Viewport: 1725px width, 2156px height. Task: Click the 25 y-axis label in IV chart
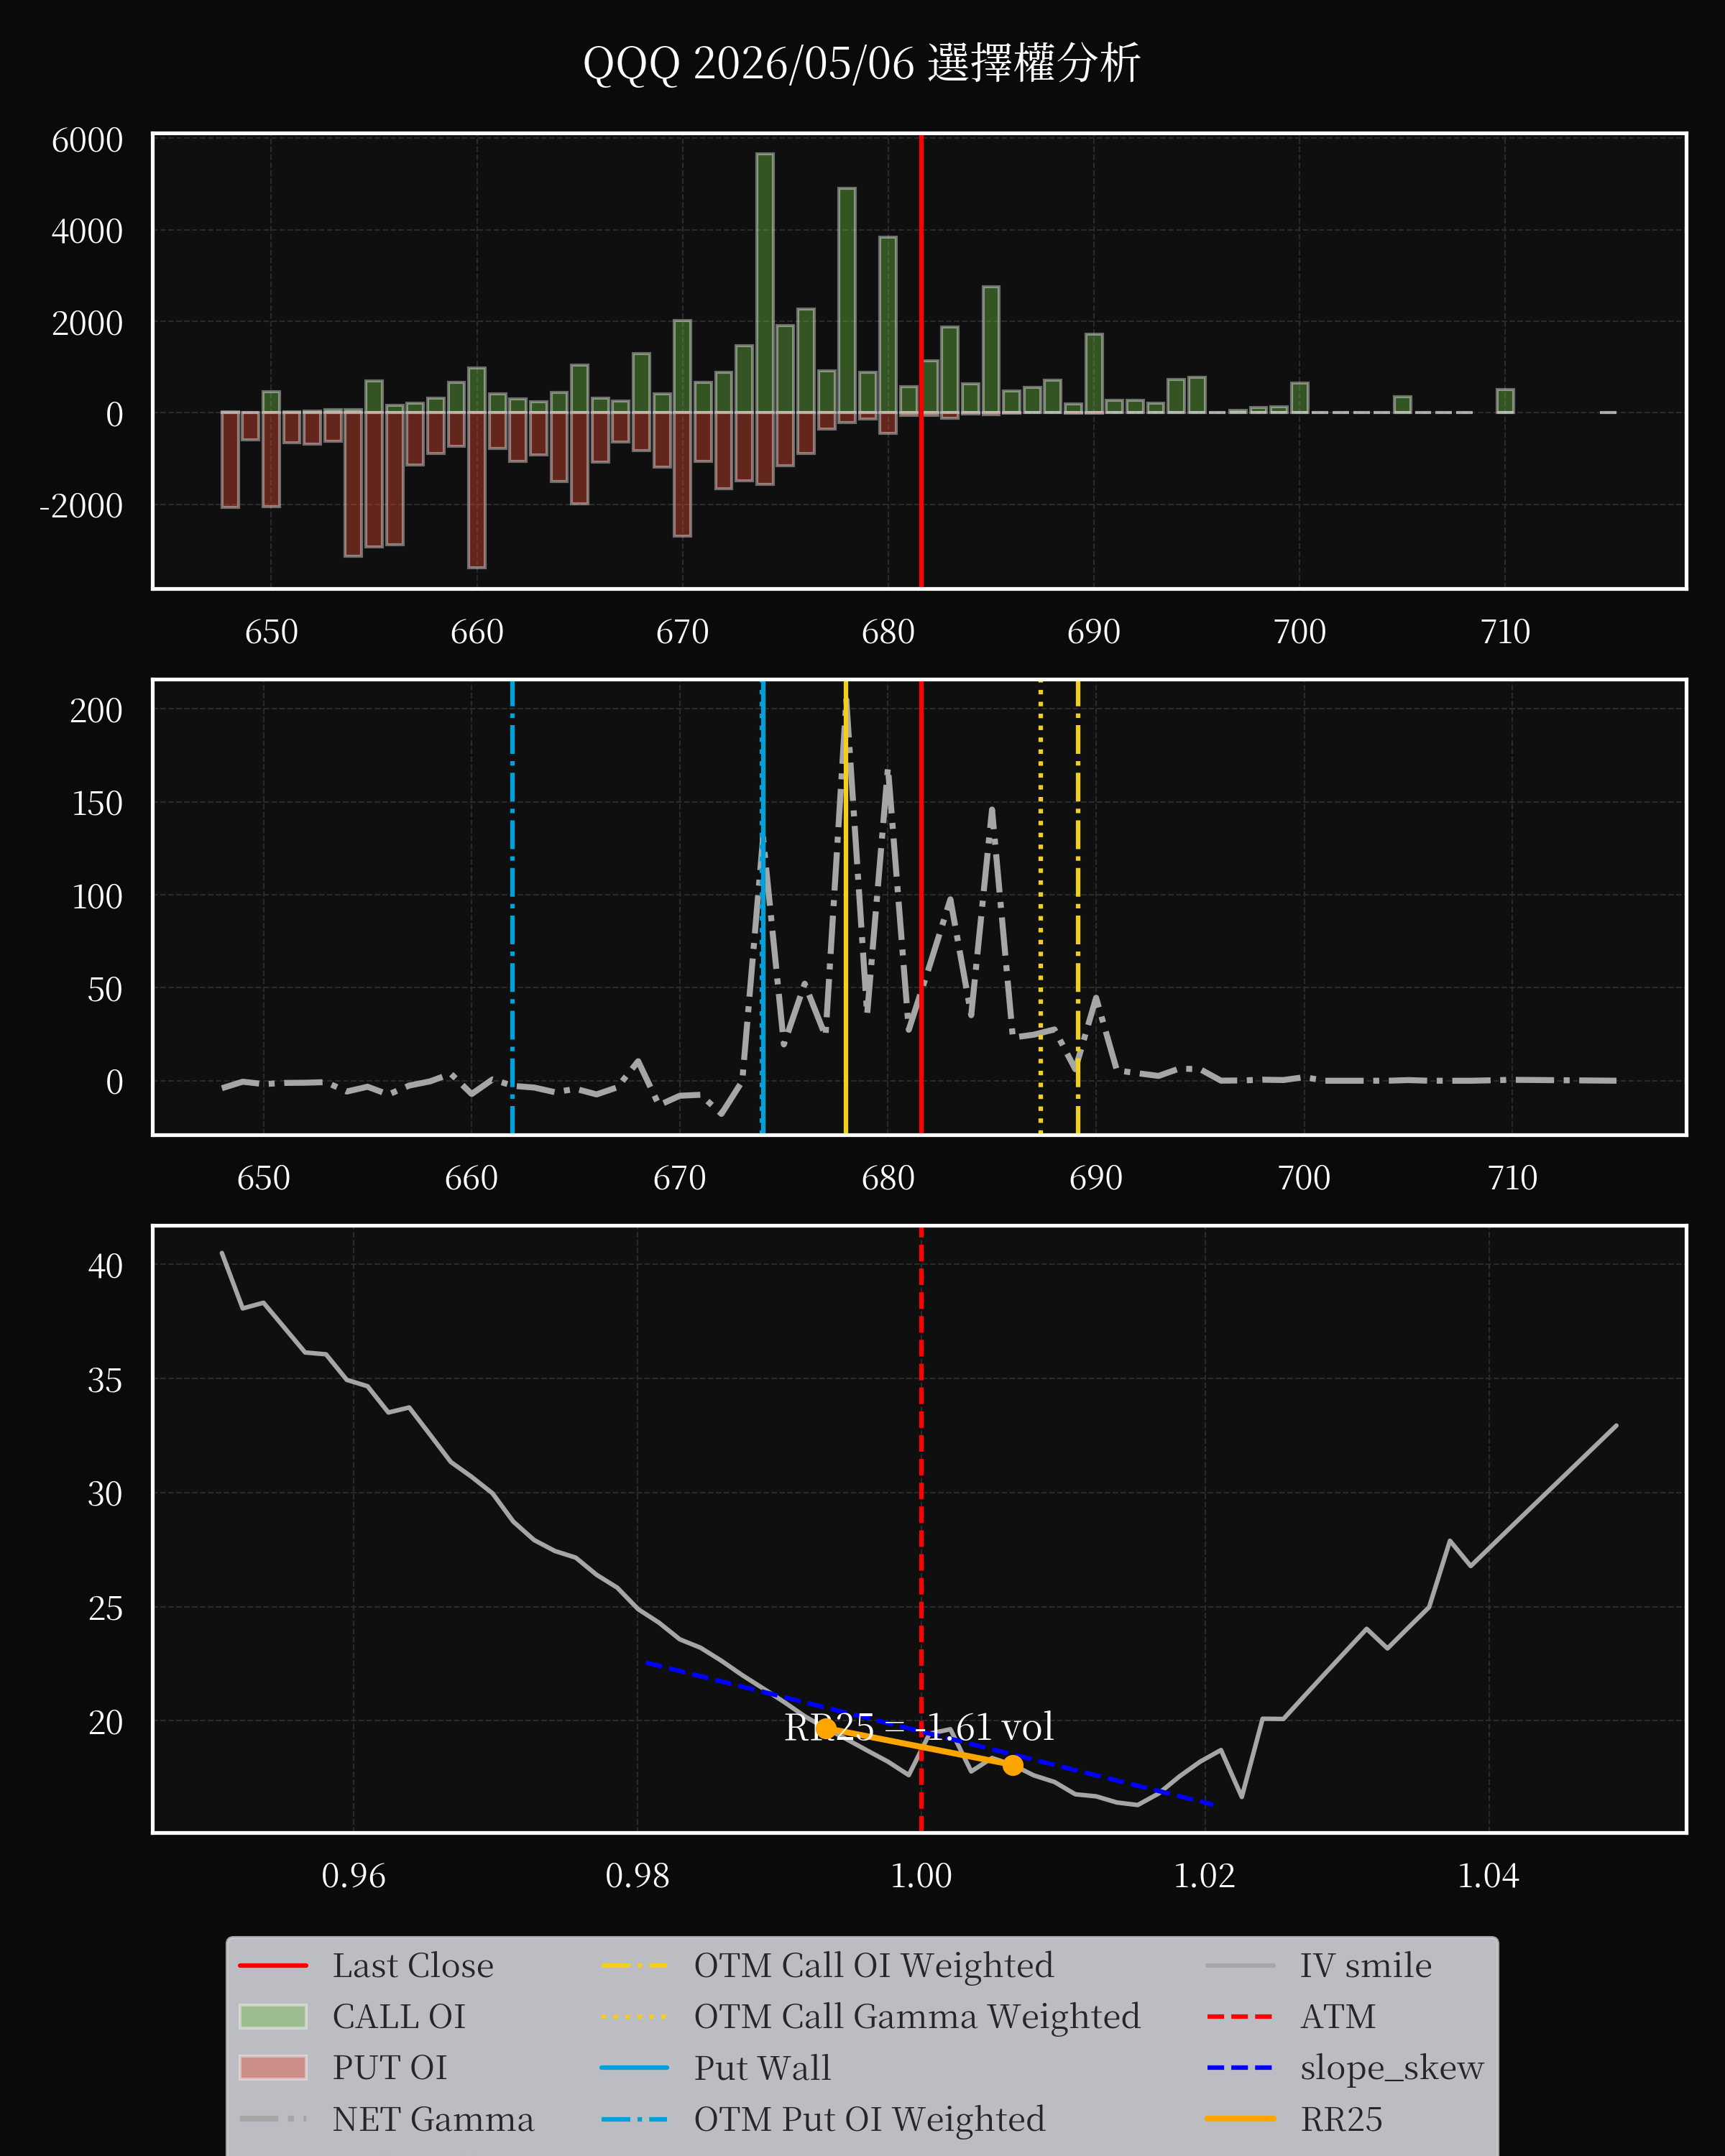(x=105, y=1608)
